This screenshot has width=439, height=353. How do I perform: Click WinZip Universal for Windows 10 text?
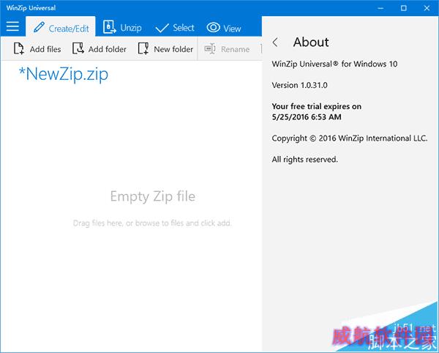[x=334, y=64]
